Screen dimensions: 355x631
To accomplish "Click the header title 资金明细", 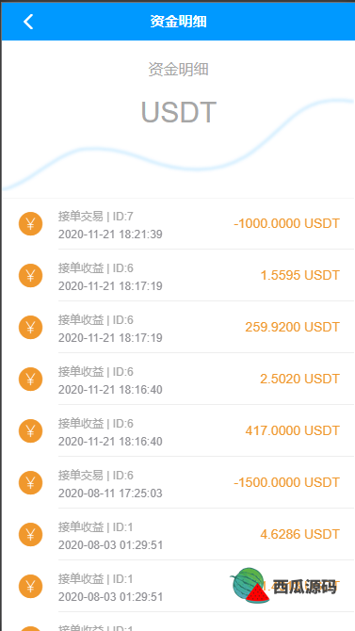I will click(178, 22).
